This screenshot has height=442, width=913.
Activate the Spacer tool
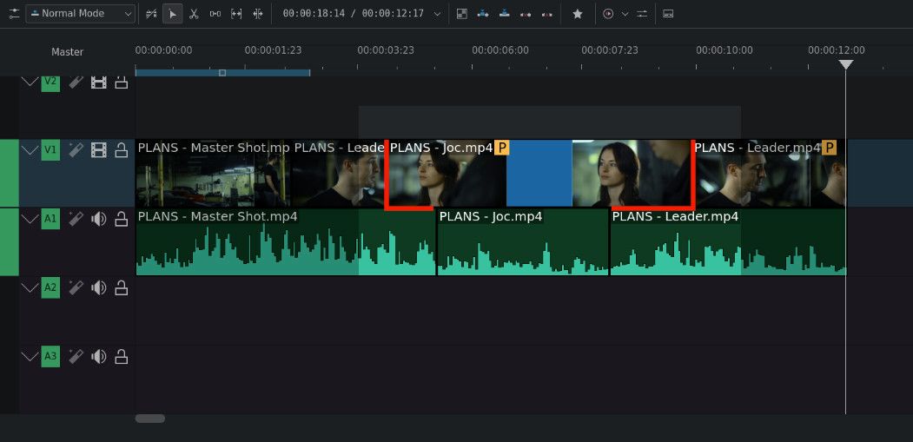pyautogui.click(x=215, y=14)
